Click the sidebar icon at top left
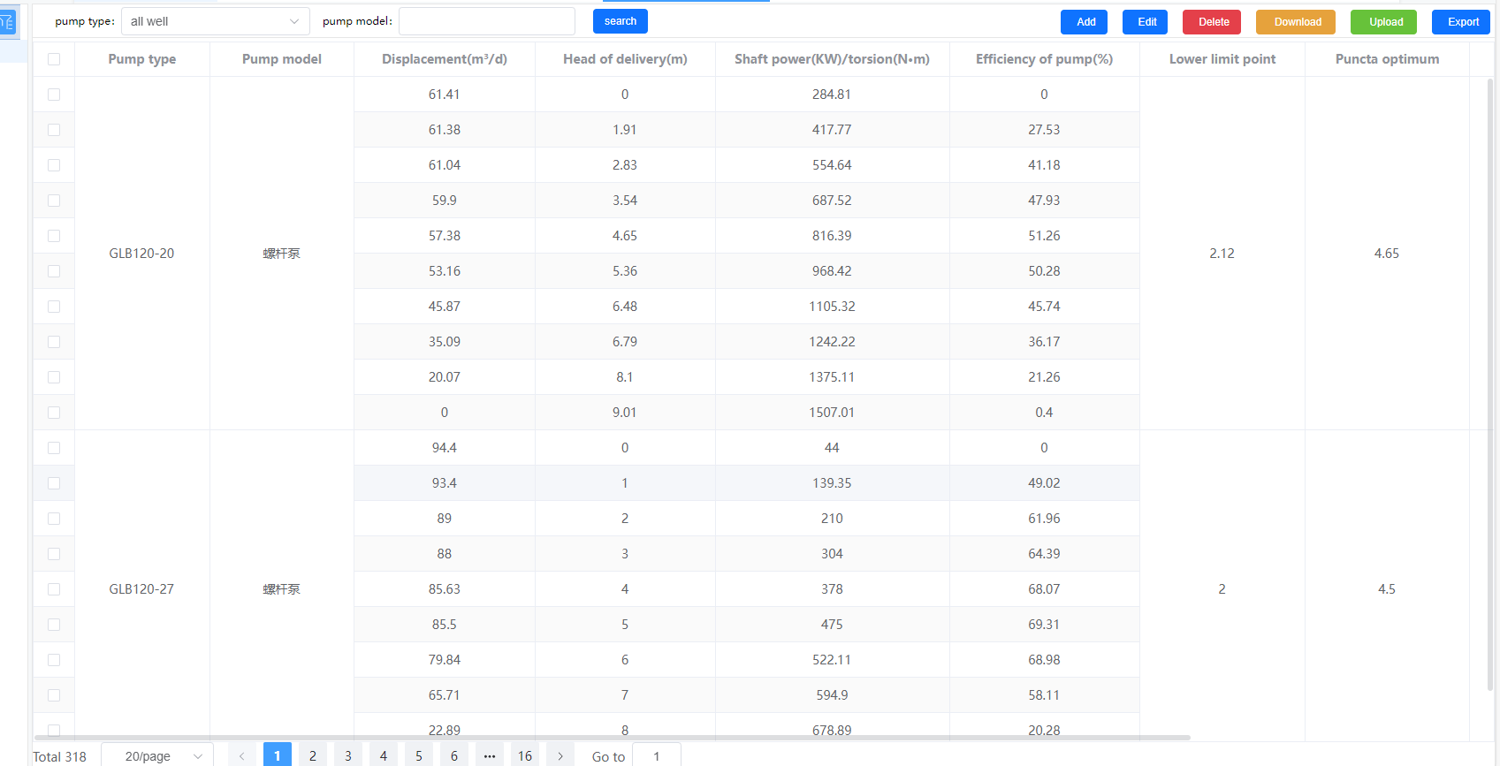The height and width of the screenshot is (766, 1500). [x=7, y=22]
